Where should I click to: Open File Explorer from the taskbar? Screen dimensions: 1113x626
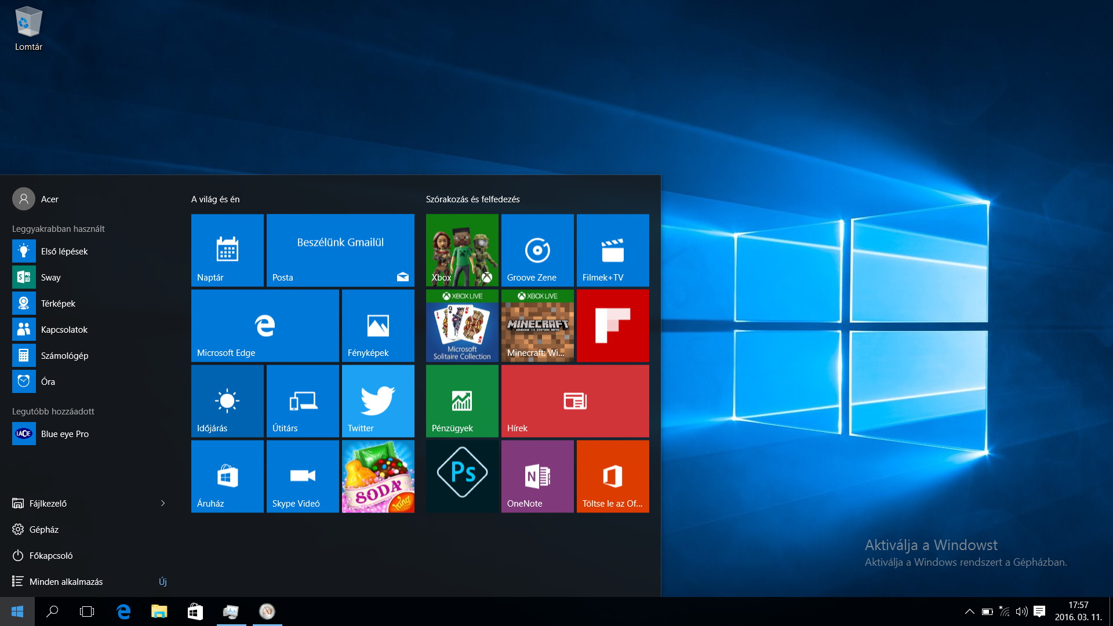[x=159, y=612]
